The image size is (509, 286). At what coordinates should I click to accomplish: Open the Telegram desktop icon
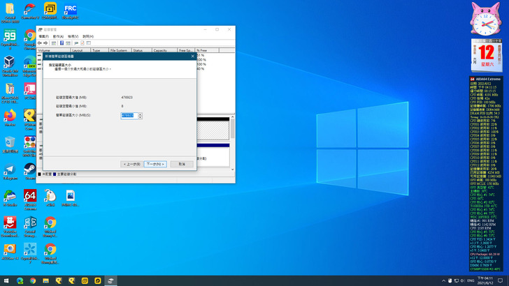tap(10, 170)
